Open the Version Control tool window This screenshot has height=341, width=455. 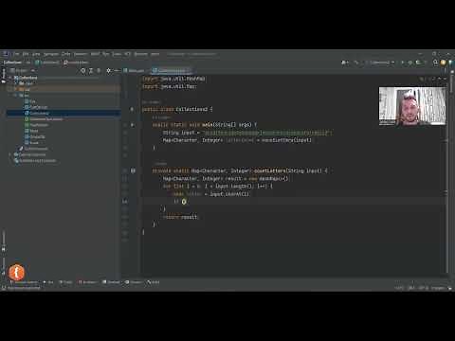[24, 282]
